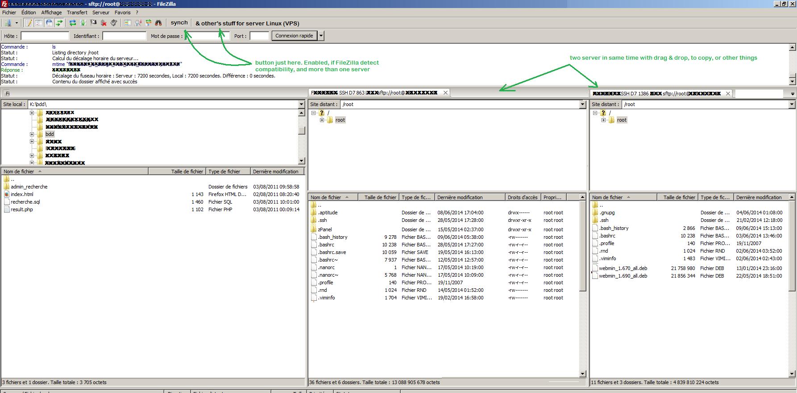Open the Site Manager dropdown arrow

17,23
